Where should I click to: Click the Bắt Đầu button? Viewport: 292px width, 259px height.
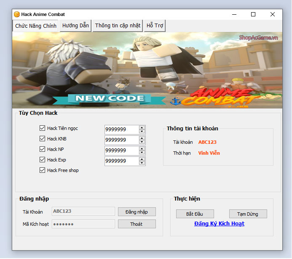tap(195, 214)
